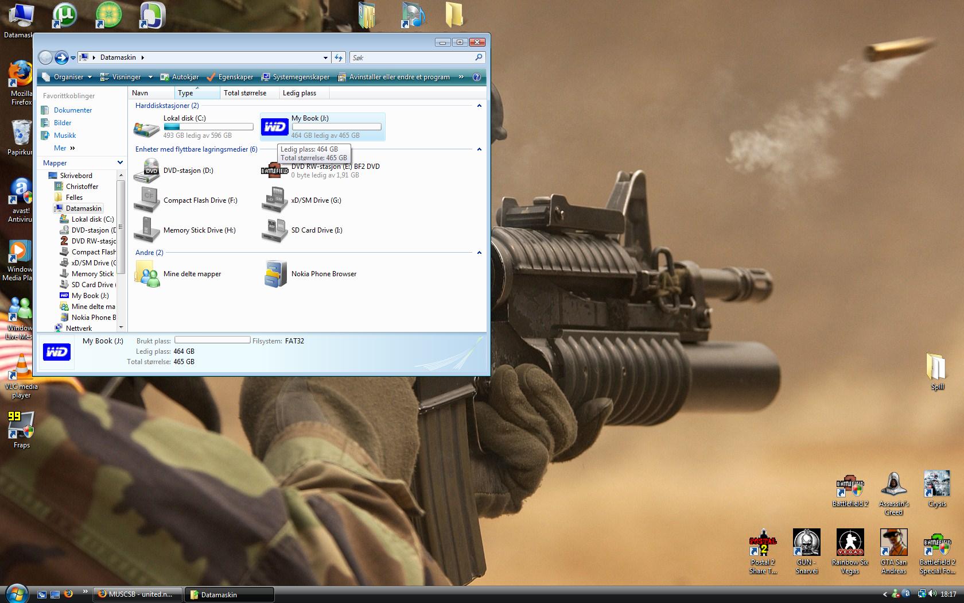Click the taskbar clock showing 18:17
Viewport: 964px width, 603px height.
(x=949, y=594)
